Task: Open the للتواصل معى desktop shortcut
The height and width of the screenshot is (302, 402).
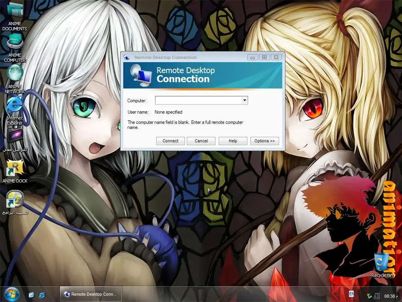Action: coord(15,140)
